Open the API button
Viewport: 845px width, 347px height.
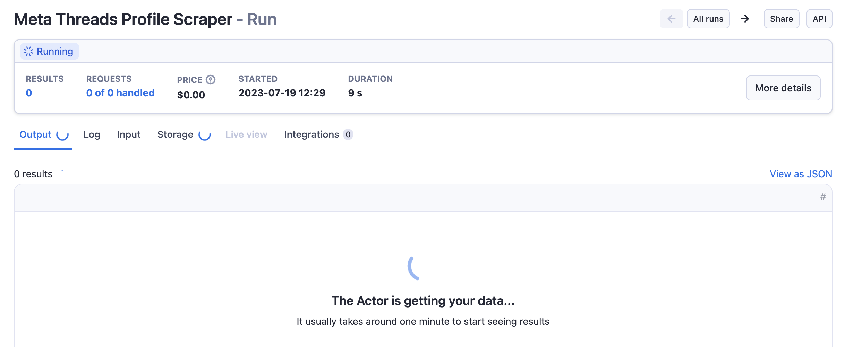coord(819,19)
